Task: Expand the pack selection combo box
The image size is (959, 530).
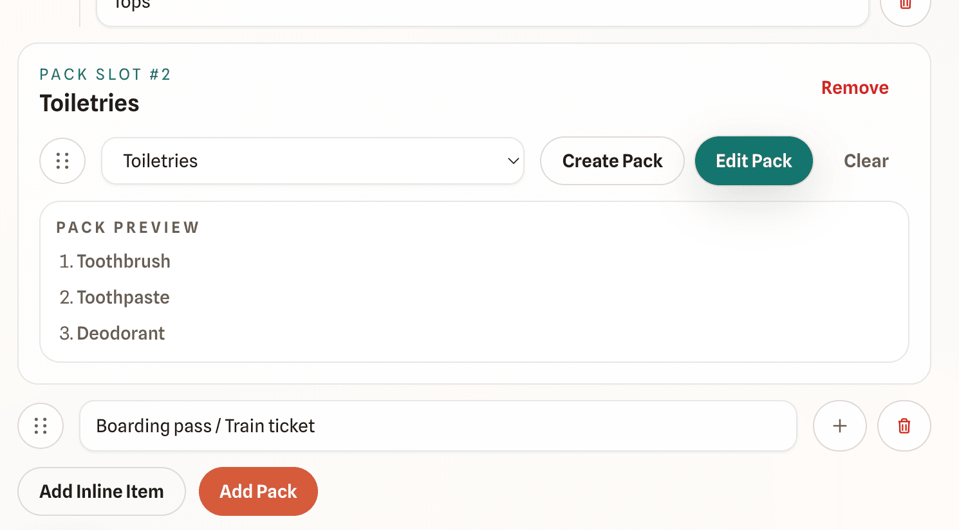Action: tap(313, 161)
